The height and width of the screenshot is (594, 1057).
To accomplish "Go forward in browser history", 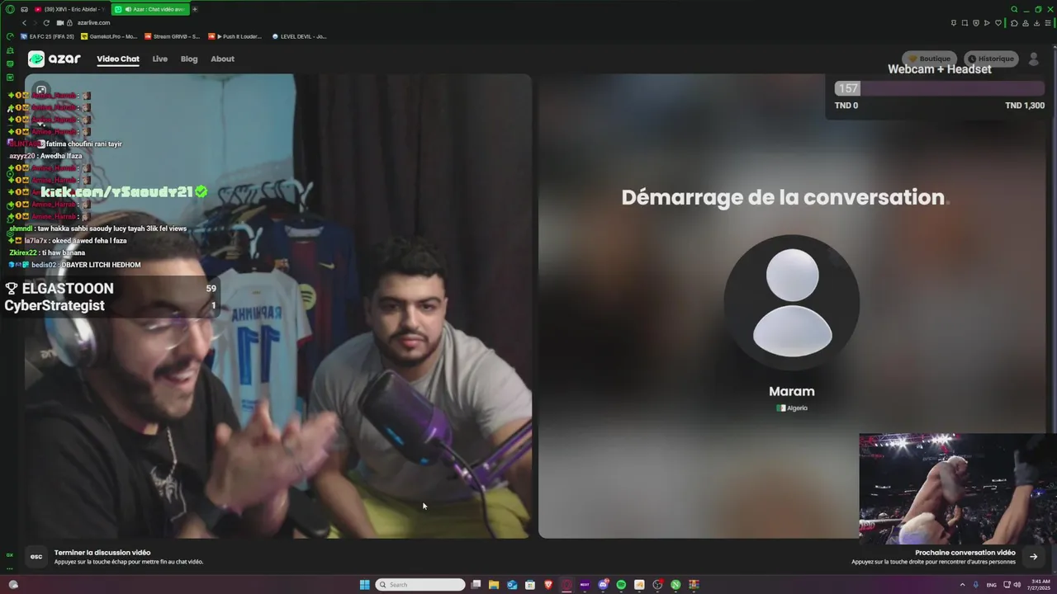I will point(35,23).
